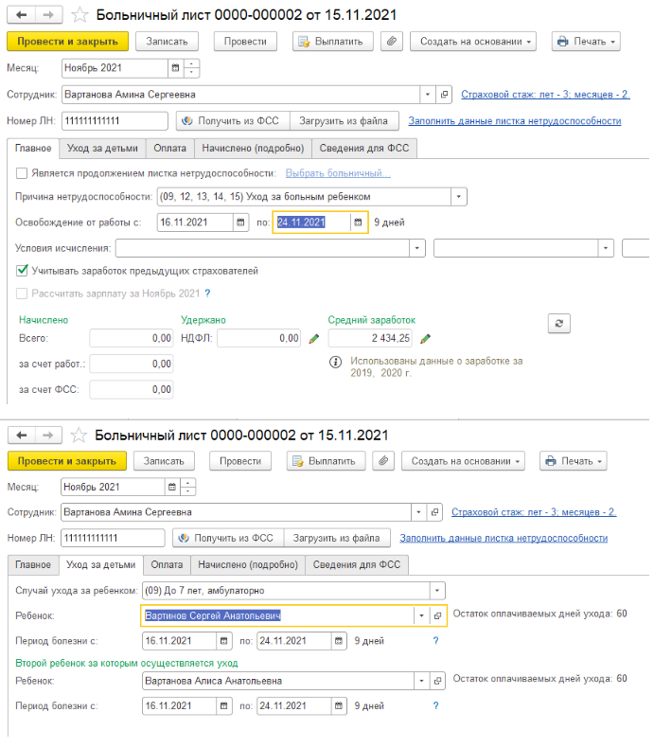The image size is (654, 748).
Task: Enable Является продолжением листка нетрудоспособности checkbox
Action: coord(22,173)
